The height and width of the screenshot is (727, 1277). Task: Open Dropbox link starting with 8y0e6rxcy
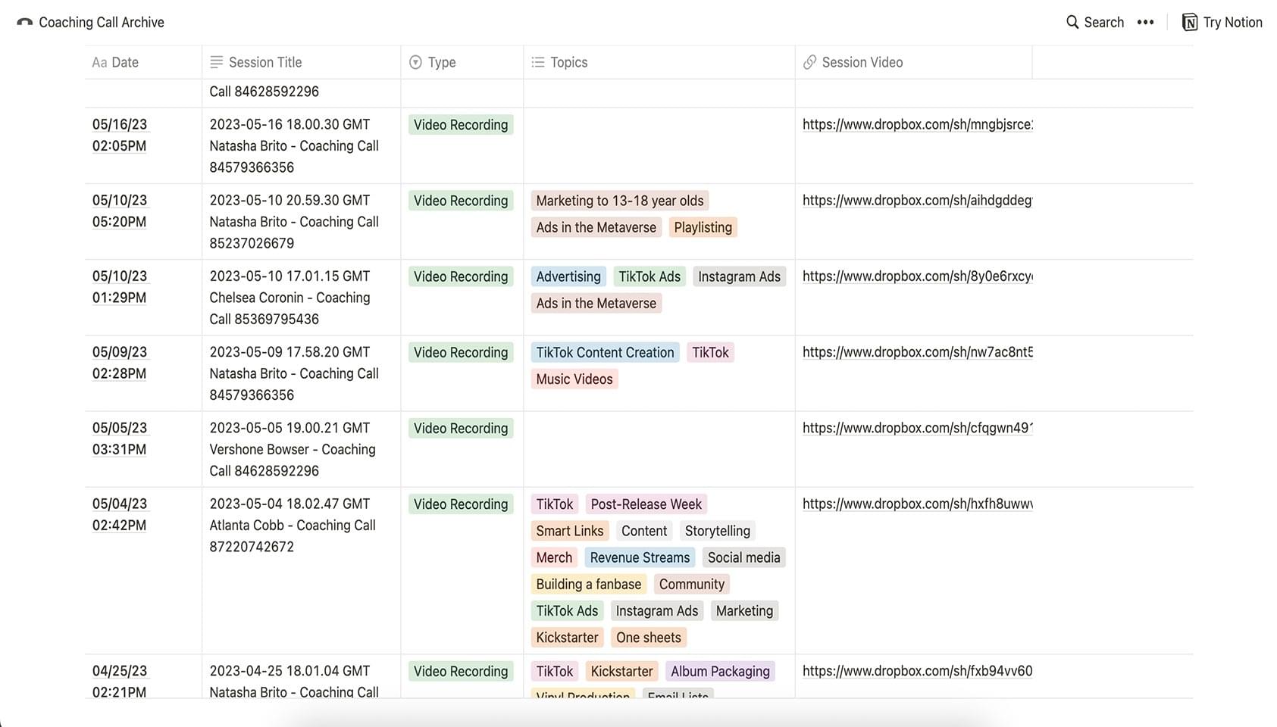pos(917,276)
